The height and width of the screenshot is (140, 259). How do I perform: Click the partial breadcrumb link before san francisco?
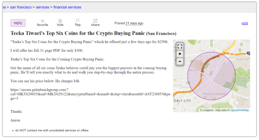pos(4,7)
